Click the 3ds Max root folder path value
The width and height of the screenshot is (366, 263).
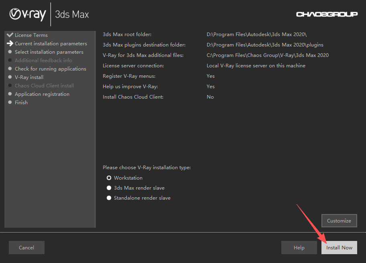[x=256, y=34]
